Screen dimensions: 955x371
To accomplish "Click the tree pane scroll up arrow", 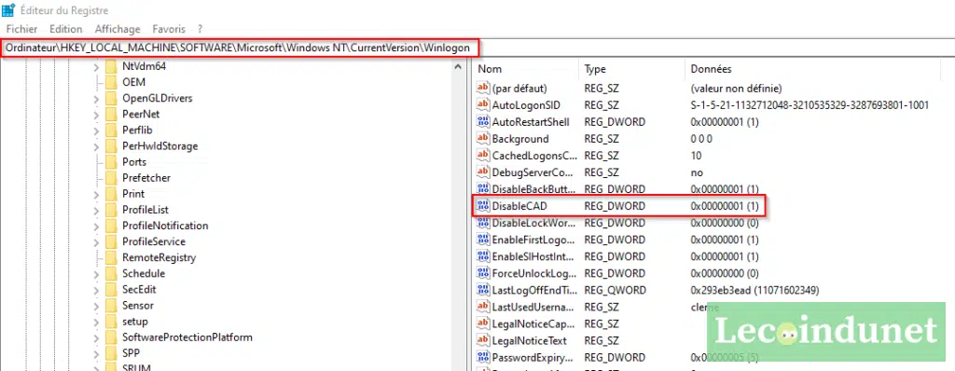I will pos(458,66).
